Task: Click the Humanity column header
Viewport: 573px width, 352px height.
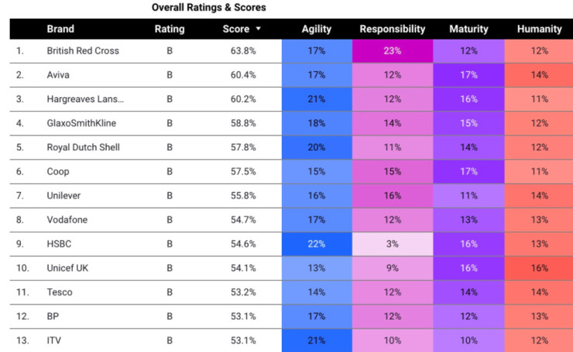Action: click(x=539, y=29)
